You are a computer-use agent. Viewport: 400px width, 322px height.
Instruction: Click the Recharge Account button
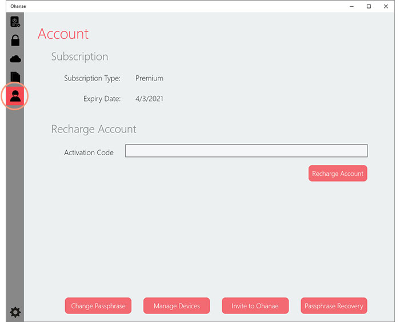pos(338,174)
